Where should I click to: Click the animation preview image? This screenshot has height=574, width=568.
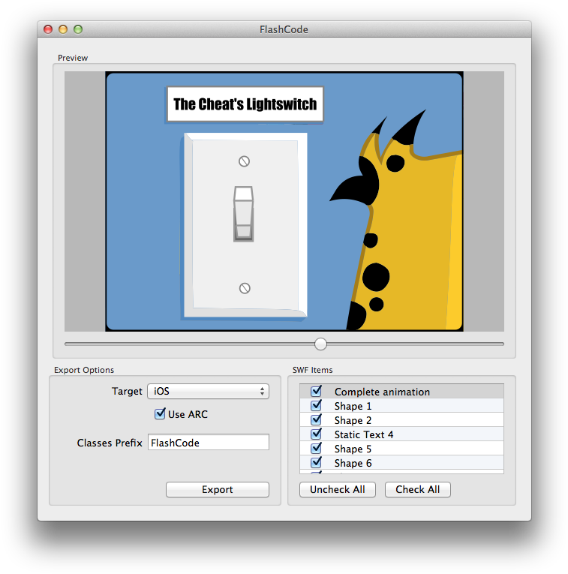pos(284,201)
